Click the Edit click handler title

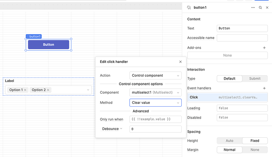(x=114, y=62)
